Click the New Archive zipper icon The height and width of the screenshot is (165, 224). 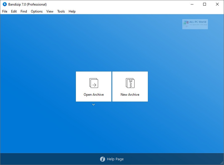pos(130,83)
